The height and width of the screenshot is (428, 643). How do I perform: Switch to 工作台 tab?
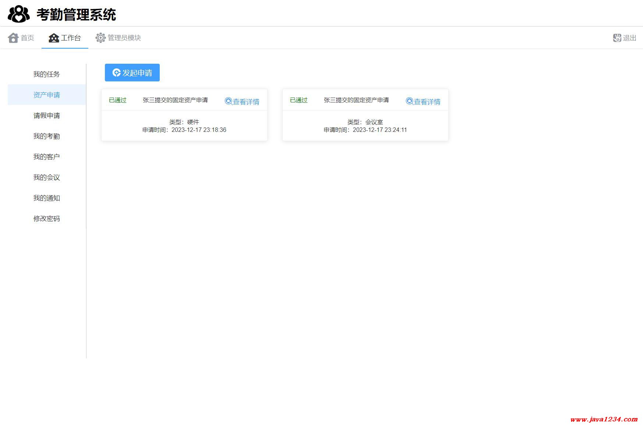(65, 38)
